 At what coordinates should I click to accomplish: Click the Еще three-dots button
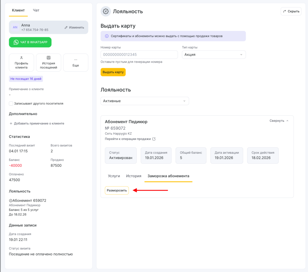(75, 60)
